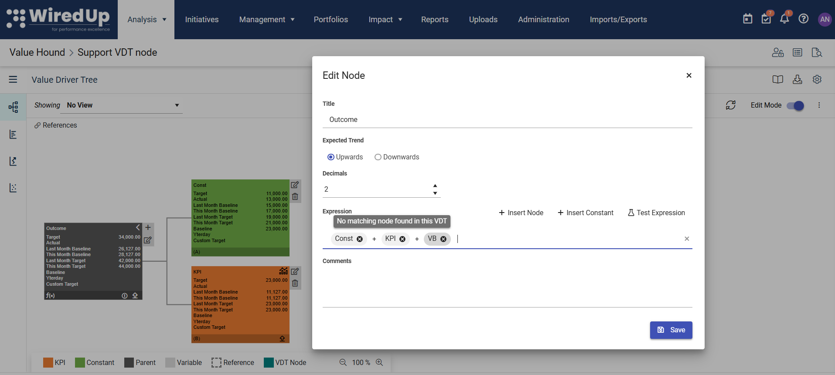The height and width of the screenshot is (375, 835).
Task: Expand the Impact menu
Action: (x=385, y=20)
